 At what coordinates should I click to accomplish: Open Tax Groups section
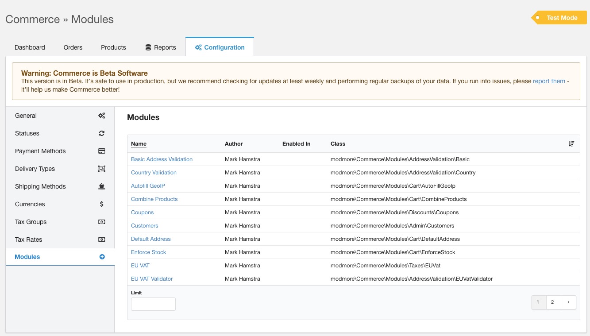[60, 222]
